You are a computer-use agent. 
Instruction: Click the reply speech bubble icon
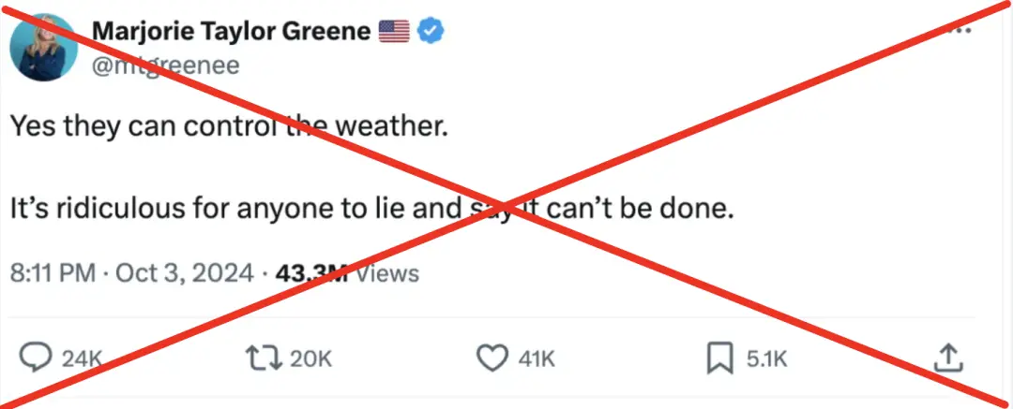point(37,358)
